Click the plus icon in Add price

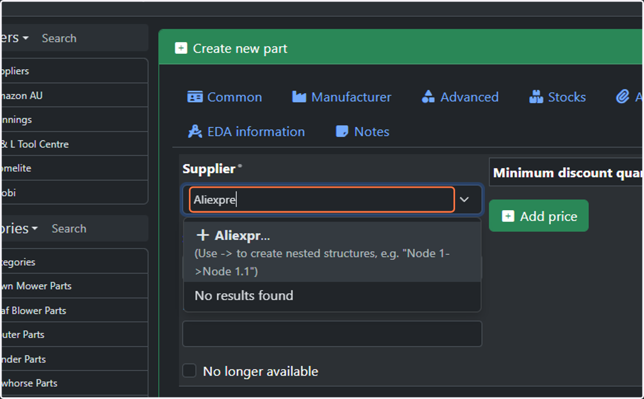(508, 216)
